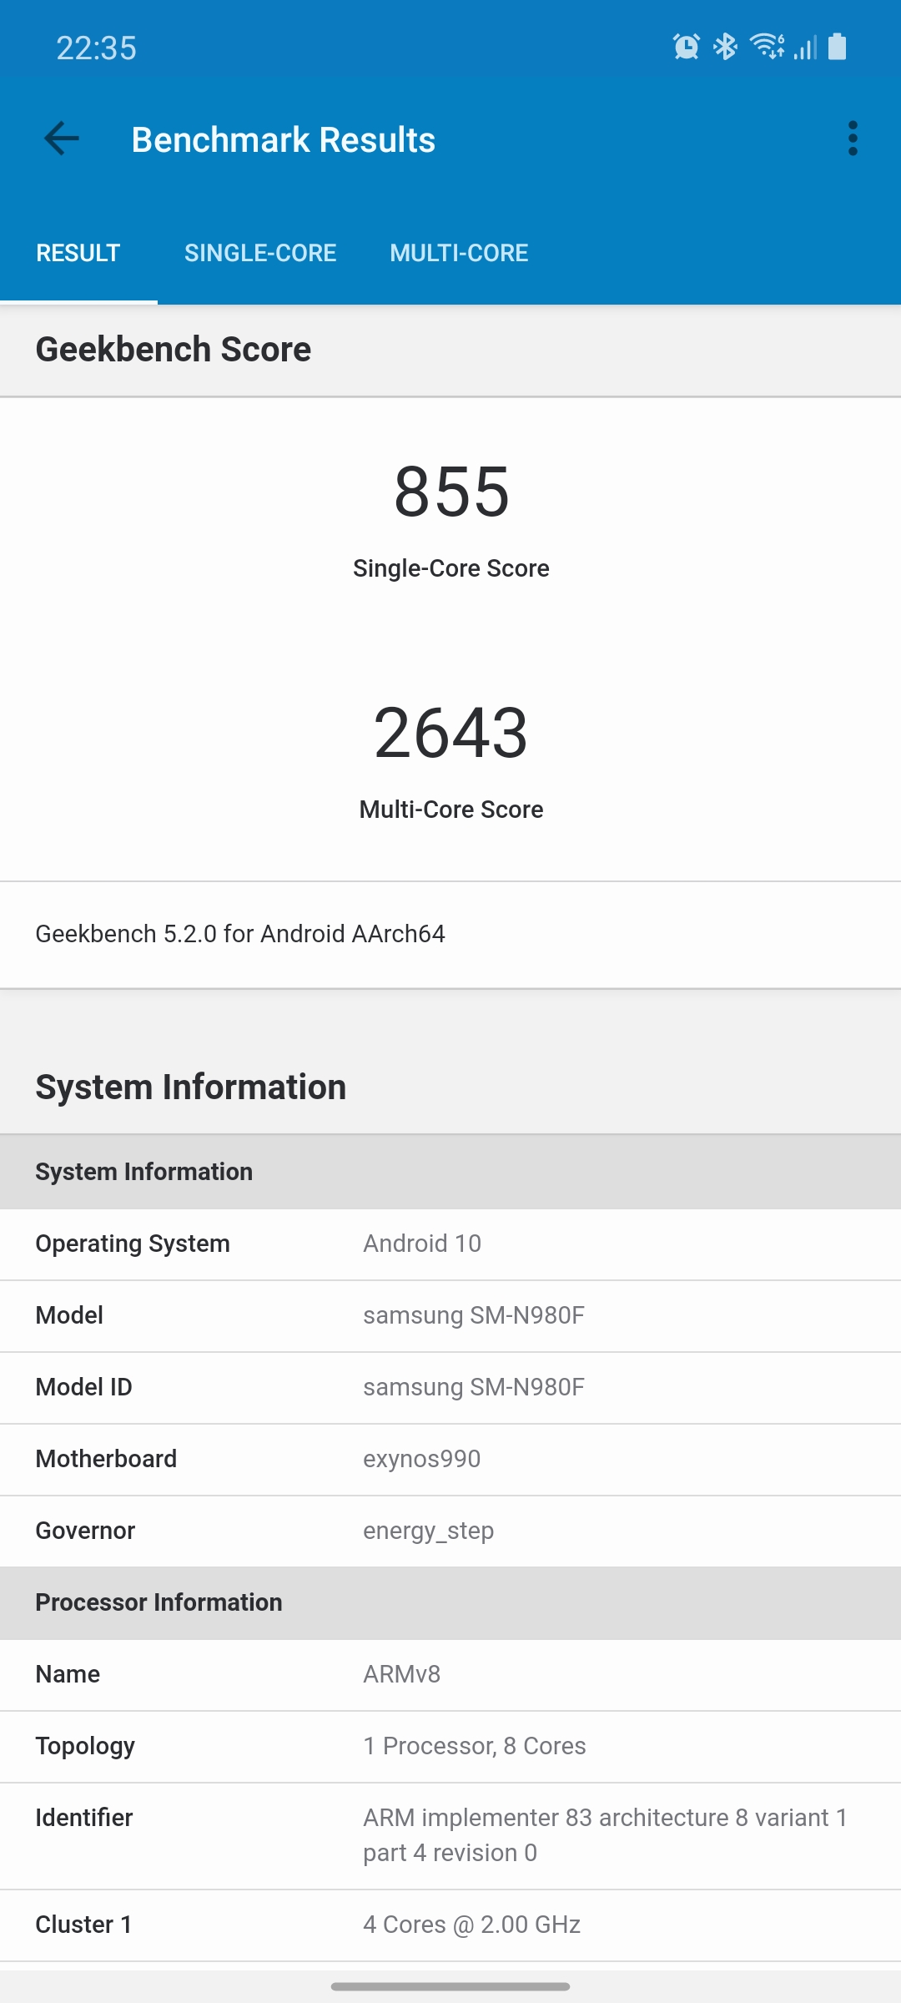
Task: Switch to the MULTI-CORE tab
Action: 459,253
